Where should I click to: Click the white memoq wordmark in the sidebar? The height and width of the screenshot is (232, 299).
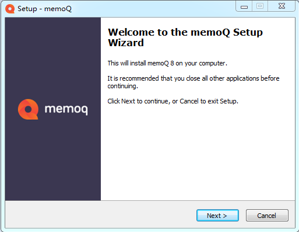[x=66, y=110]
